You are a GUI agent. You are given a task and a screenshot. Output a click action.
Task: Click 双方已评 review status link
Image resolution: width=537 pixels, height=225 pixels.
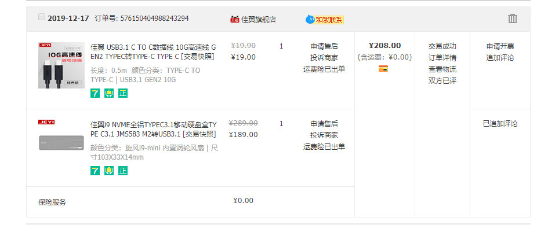point(442,81)
